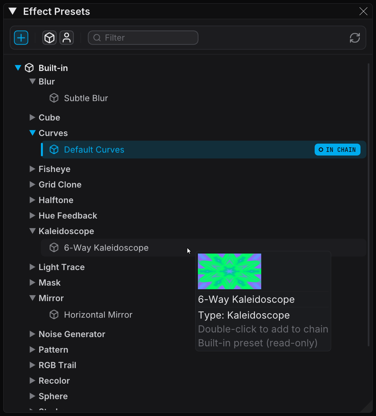Click the Recolor category label
376x416 pixels.
tap(54, 381)
